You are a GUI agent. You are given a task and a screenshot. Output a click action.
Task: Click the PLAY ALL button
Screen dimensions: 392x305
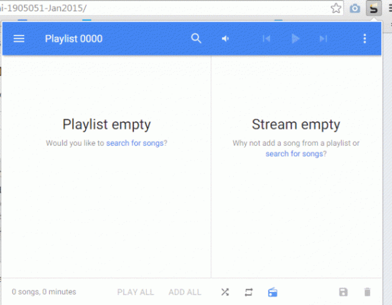coord(136,292)
